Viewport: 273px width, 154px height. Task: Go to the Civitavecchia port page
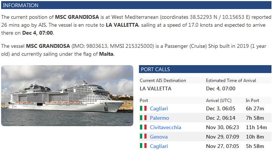point(165,127)
